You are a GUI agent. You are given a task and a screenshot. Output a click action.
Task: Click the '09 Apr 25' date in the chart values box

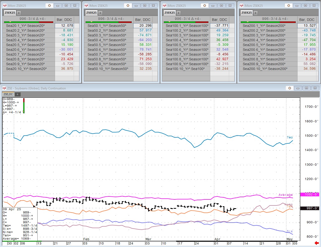(12, 209)
